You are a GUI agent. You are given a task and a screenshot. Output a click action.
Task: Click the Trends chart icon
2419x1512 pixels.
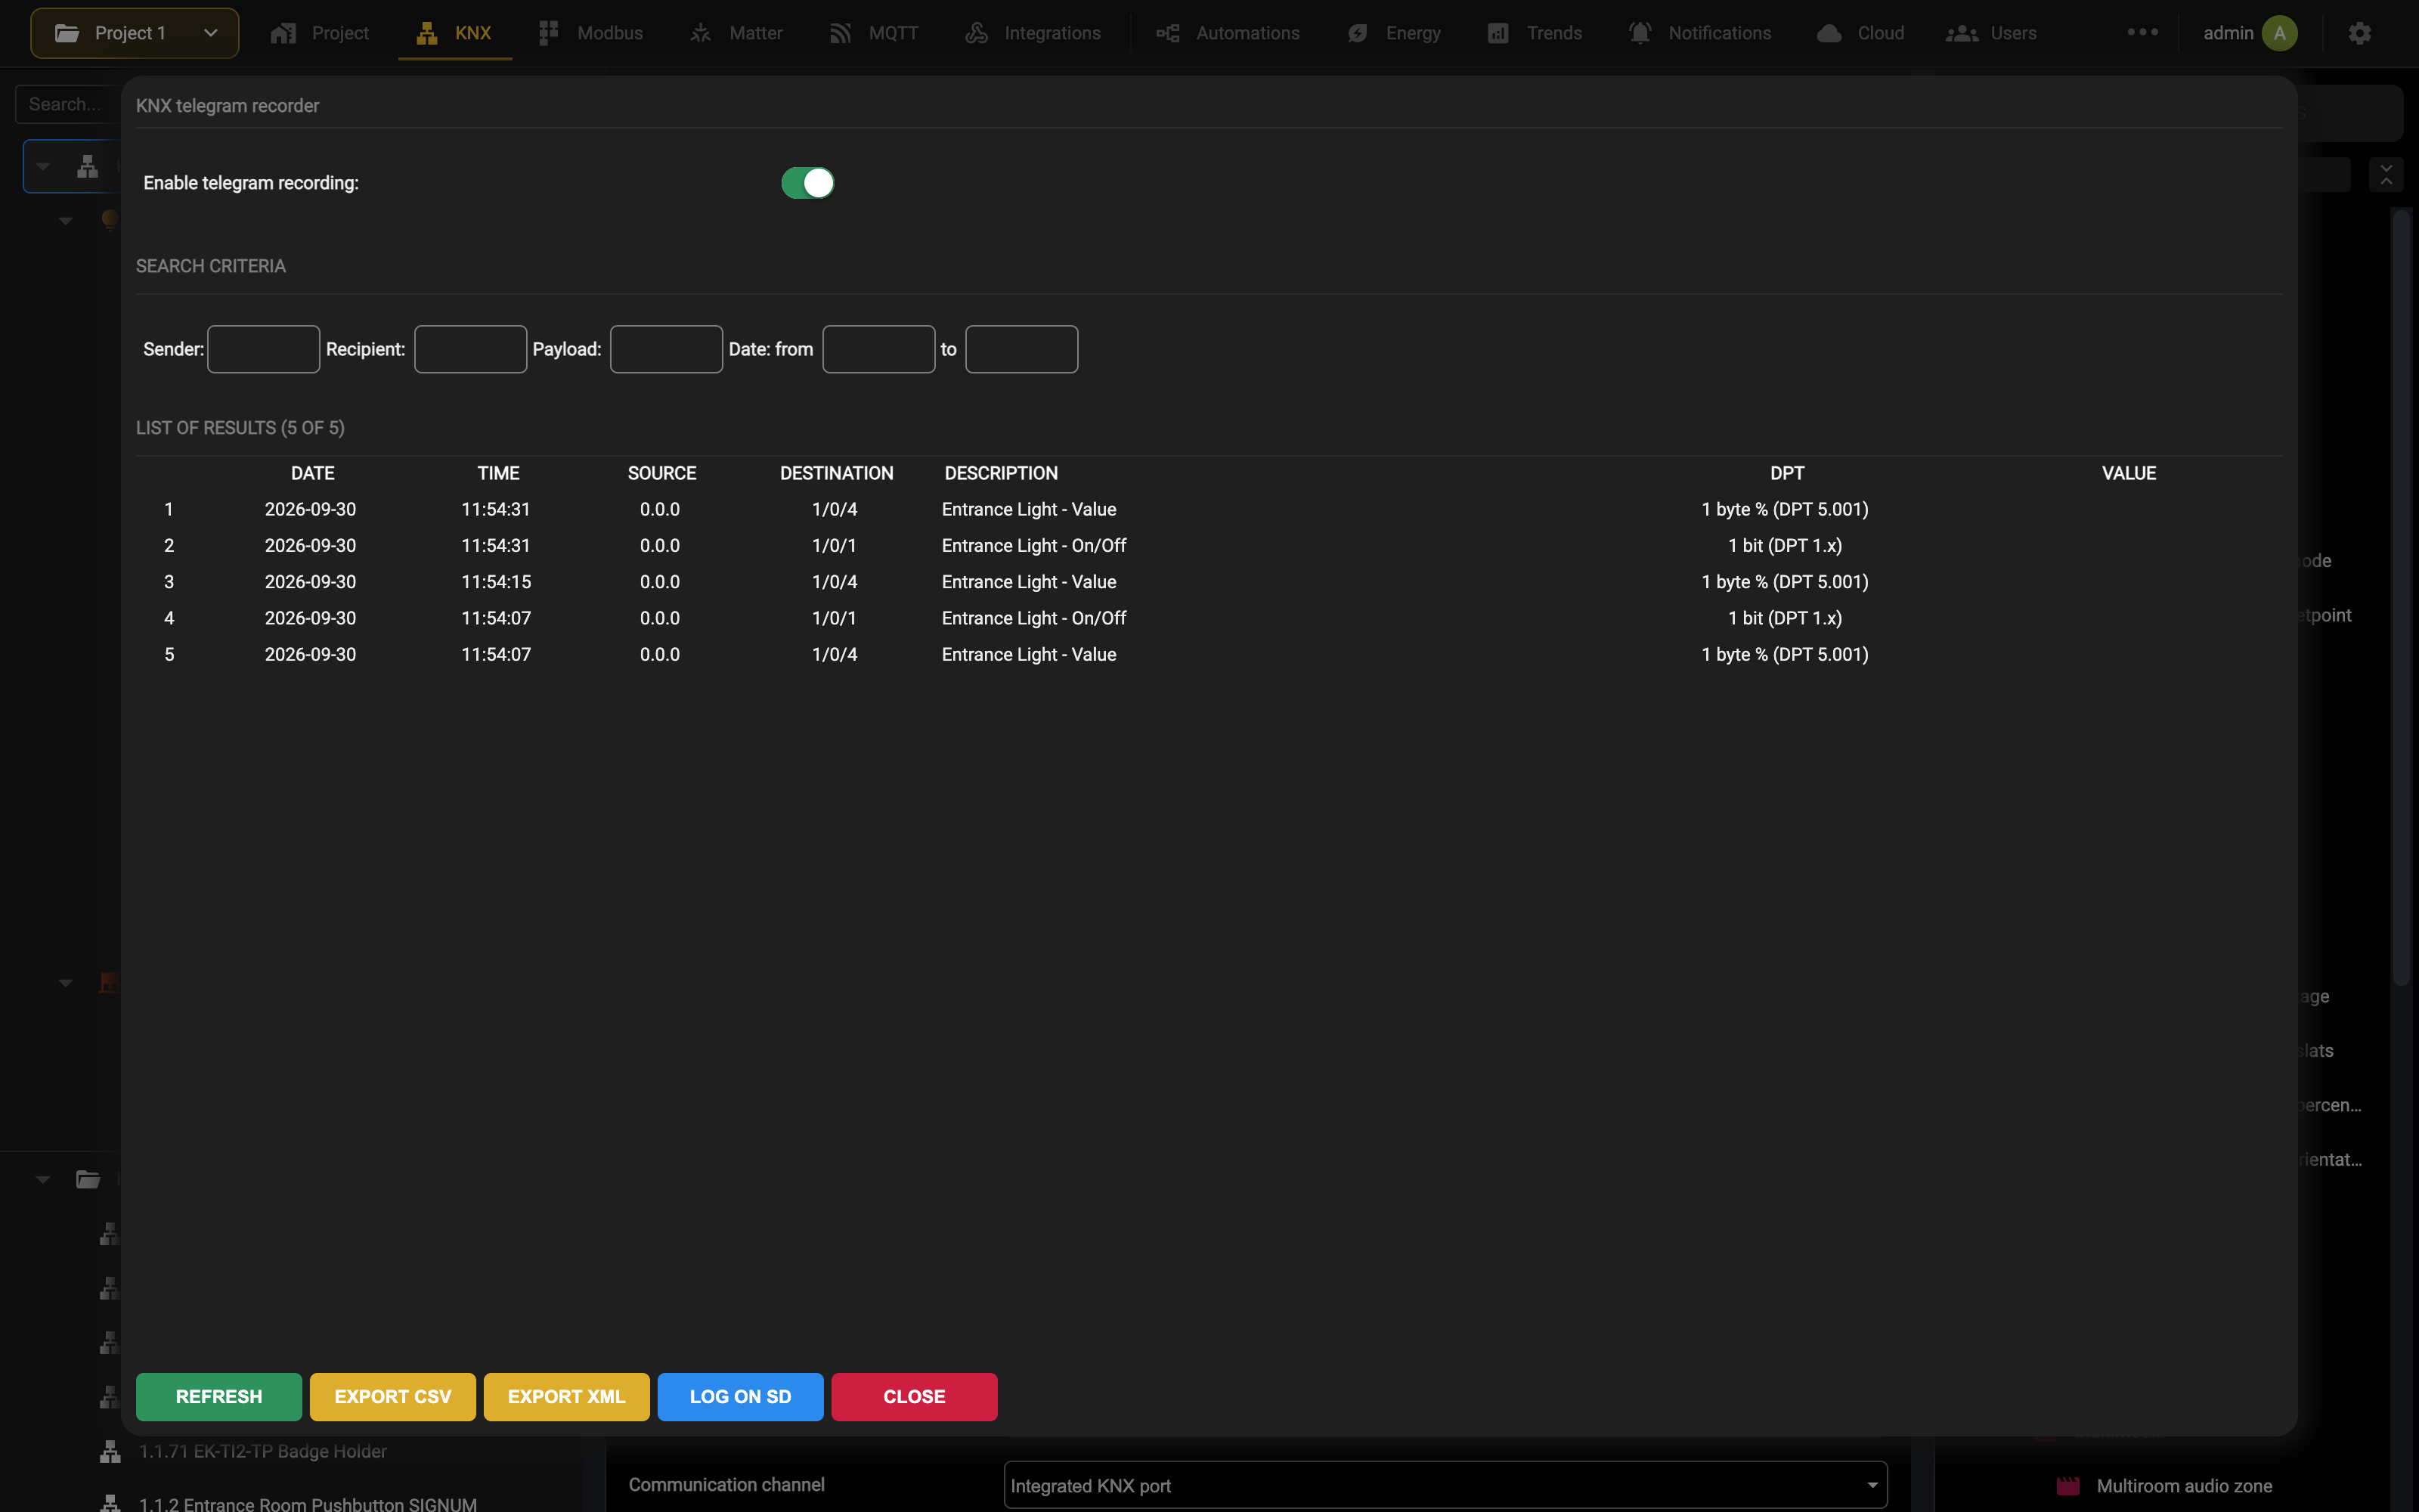pos(1498,33)
